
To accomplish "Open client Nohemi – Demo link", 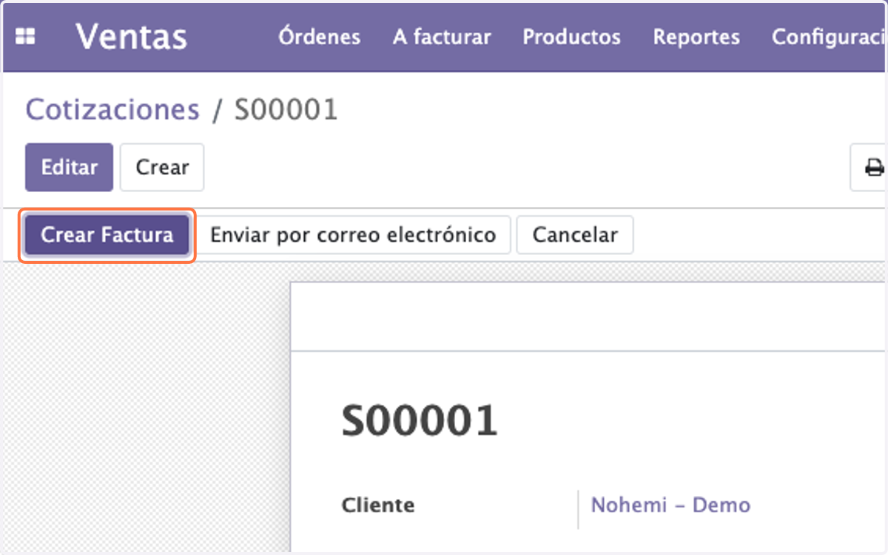I will (670, 505).
